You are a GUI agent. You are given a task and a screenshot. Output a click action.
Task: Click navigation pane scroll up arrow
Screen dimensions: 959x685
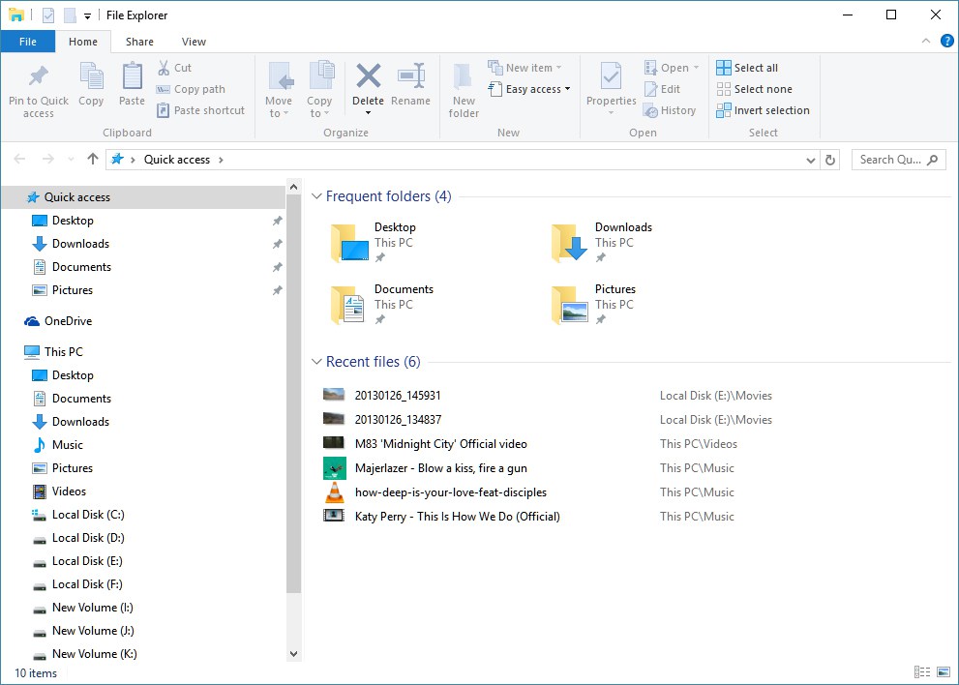[x=293, y=187]
